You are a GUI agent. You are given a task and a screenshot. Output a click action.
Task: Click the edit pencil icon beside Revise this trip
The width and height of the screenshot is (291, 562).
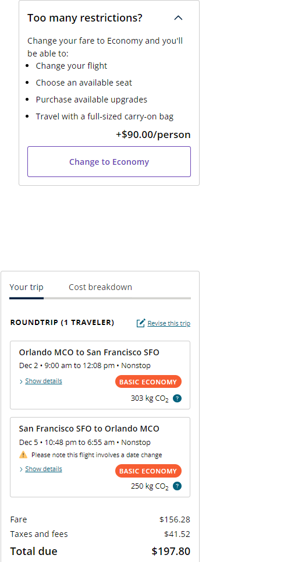pyautogui.click(x=141, y=323)
